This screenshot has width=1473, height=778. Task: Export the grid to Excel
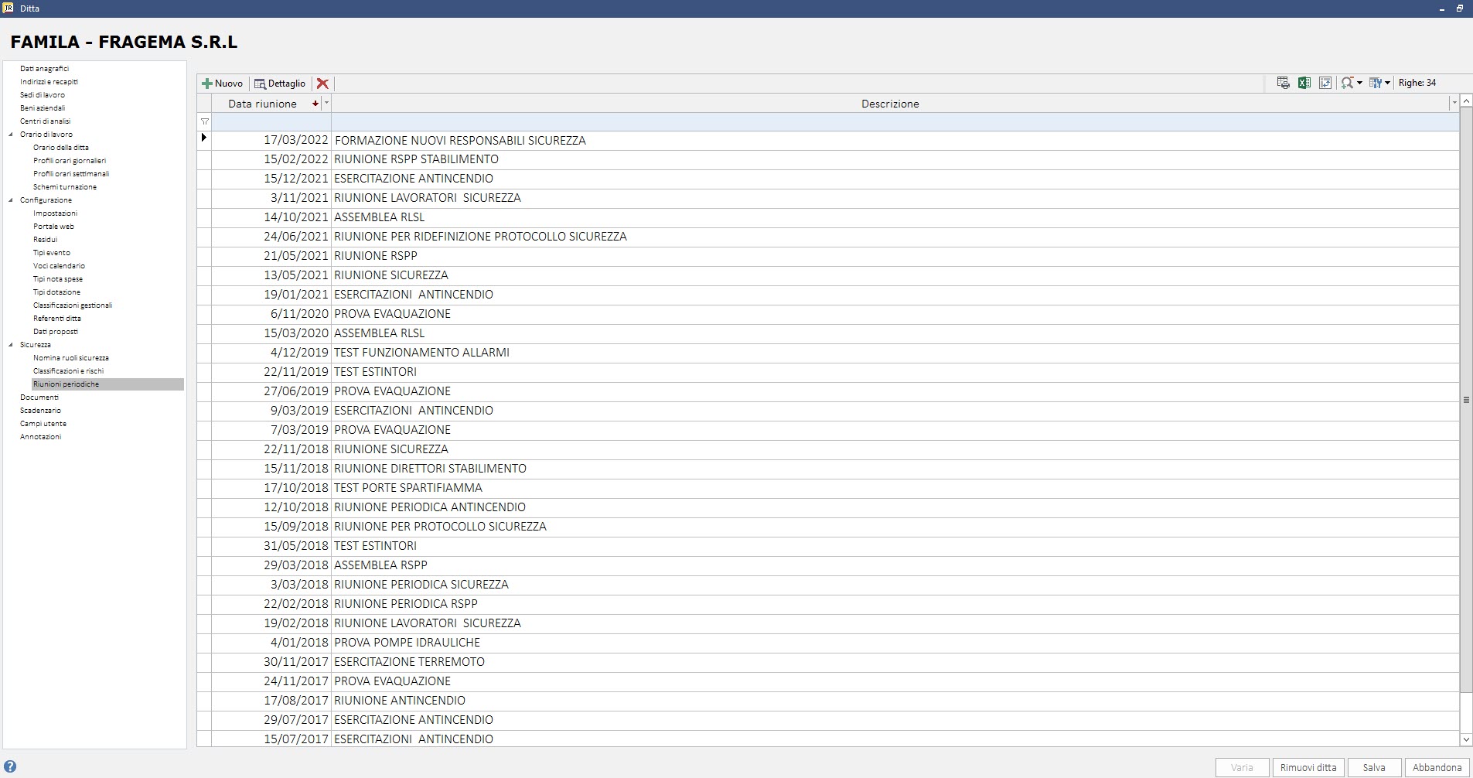pos(1304,83)
